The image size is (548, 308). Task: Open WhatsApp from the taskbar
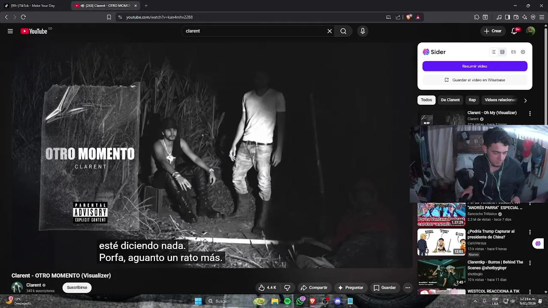(x=300, y=301)
